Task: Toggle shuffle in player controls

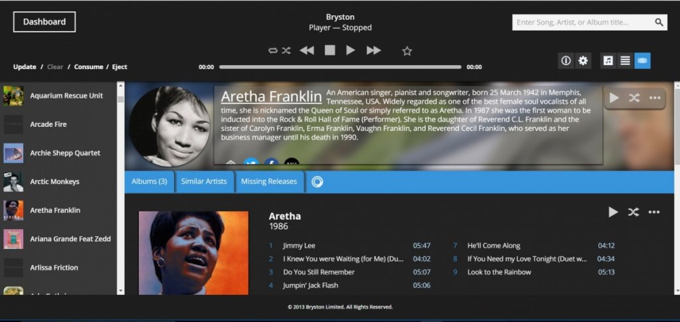Action: coord(286,50)
